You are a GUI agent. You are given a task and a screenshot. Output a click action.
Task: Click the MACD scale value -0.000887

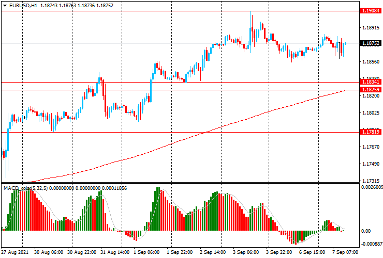click(372, 244)
